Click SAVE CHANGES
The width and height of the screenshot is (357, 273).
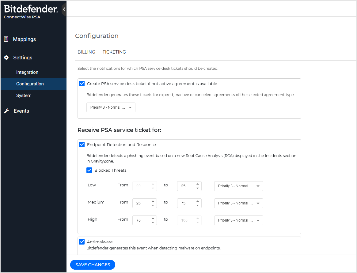[x=93, y=265]
